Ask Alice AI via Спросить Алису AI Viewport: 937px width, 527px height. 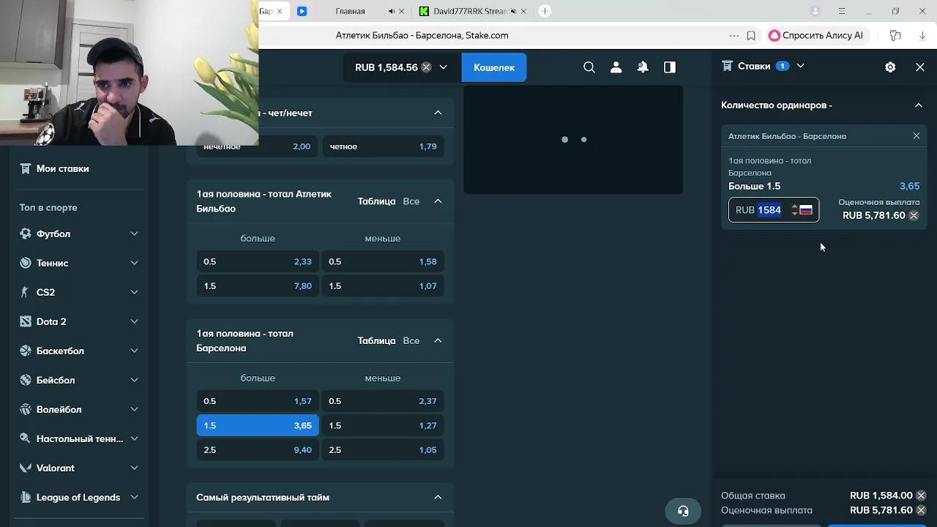[x=816, y=35]
